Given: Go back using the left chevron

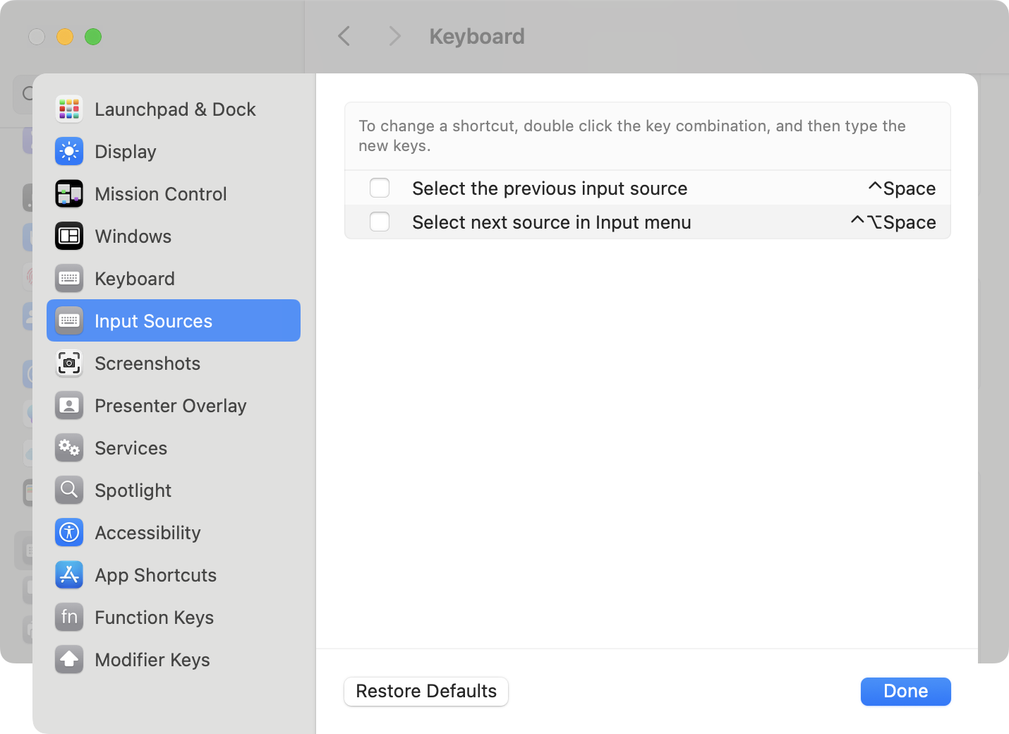Looking at the screenshot, I should point(344,36).
